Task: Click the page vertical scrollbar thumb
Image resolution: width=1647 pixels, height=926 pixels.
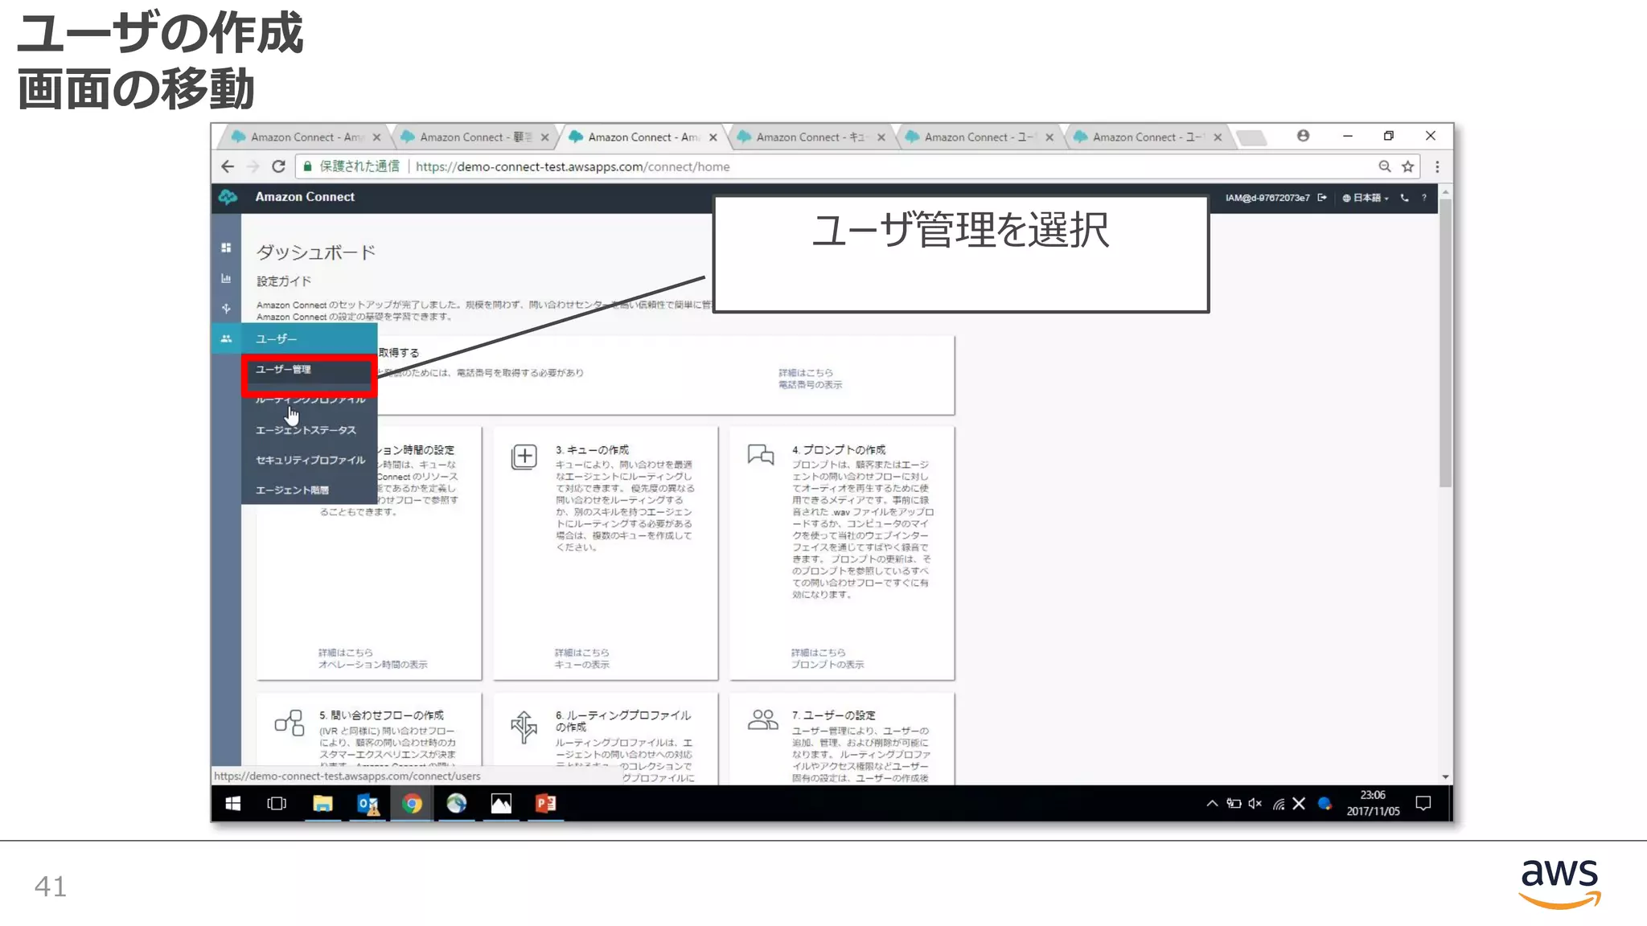Action: click(1445, 342)
